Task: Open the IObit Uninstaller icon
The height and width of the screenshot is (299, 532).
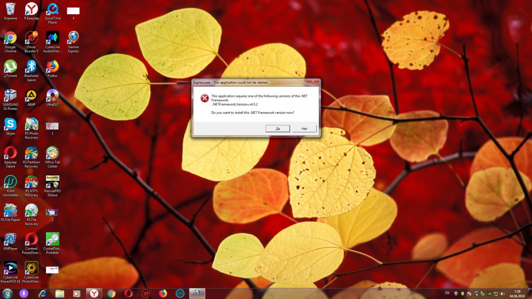Action: 10,182
